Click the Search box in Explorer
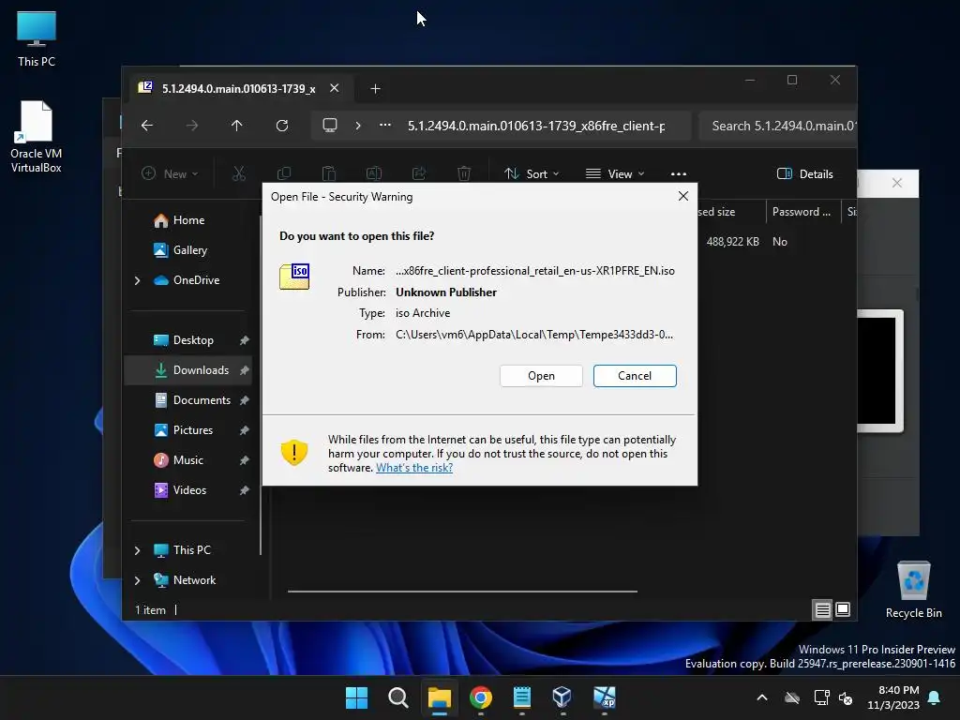This screenshot has width=960, height=720. click(x=777, y=127)
